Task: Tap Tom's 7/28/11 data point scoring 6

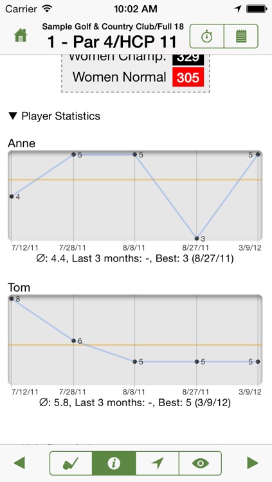Action: tap(73, 341)
